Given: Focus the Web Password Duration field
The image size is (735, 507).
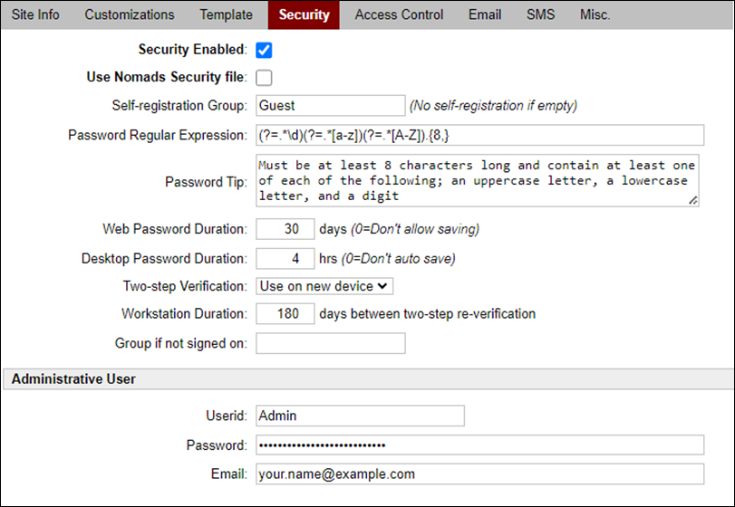Looking at the screenshot, I should [285, 229].
